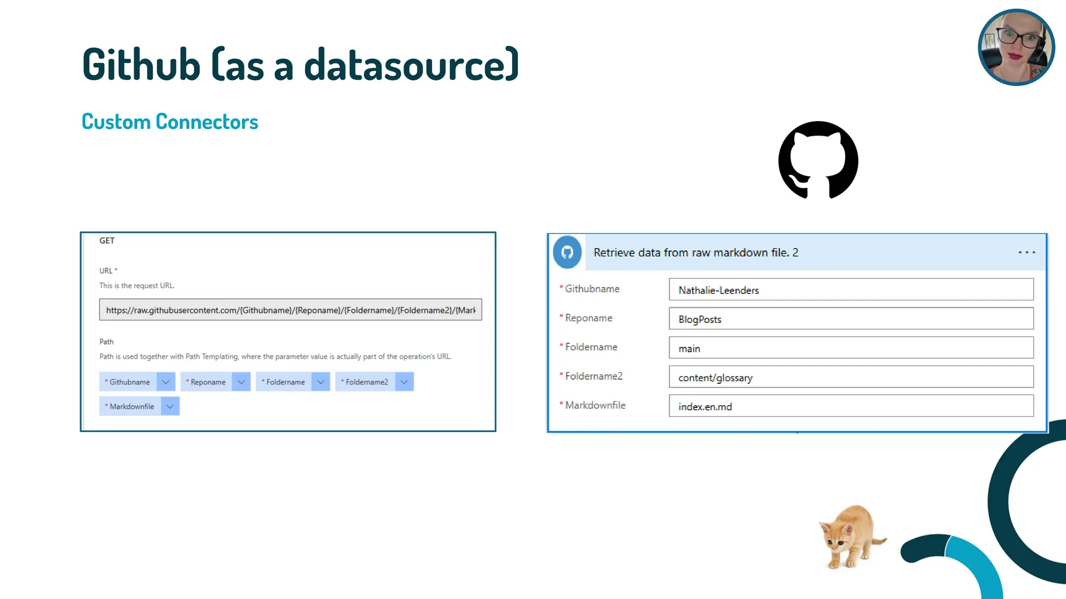Viewport: 1066px width, 599px height.
Task: Expand the Githubname path parameter dropdown
Action: click(x=166, y=382)
